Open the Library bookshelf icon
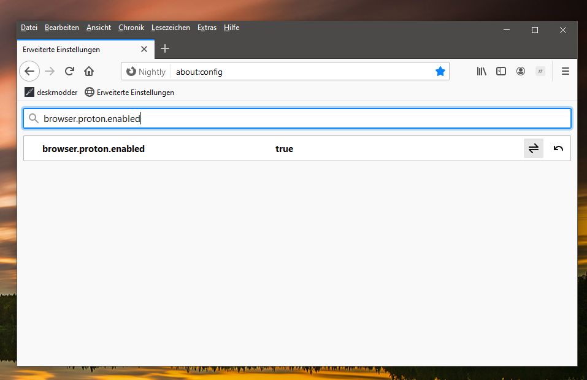The height and width of the screenshot is (380, 587). pos(481,71)
